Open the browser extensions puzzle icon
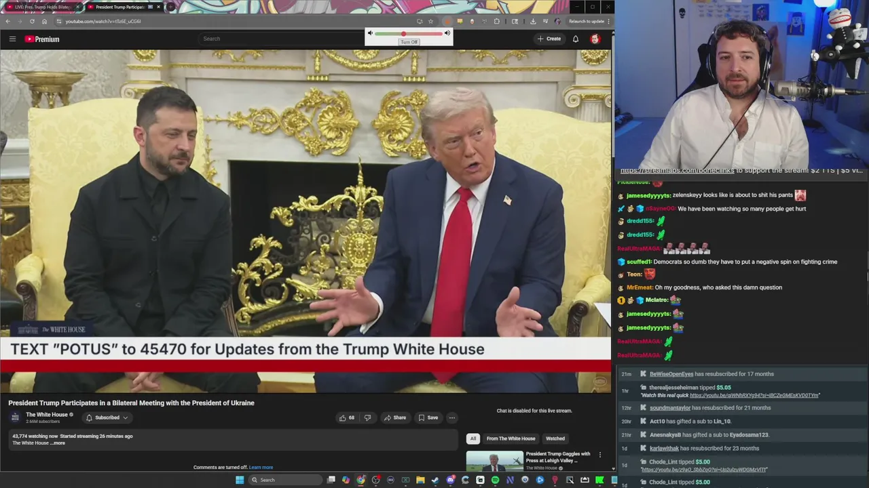This screenshot has width=869, height=488. [496, 21]
